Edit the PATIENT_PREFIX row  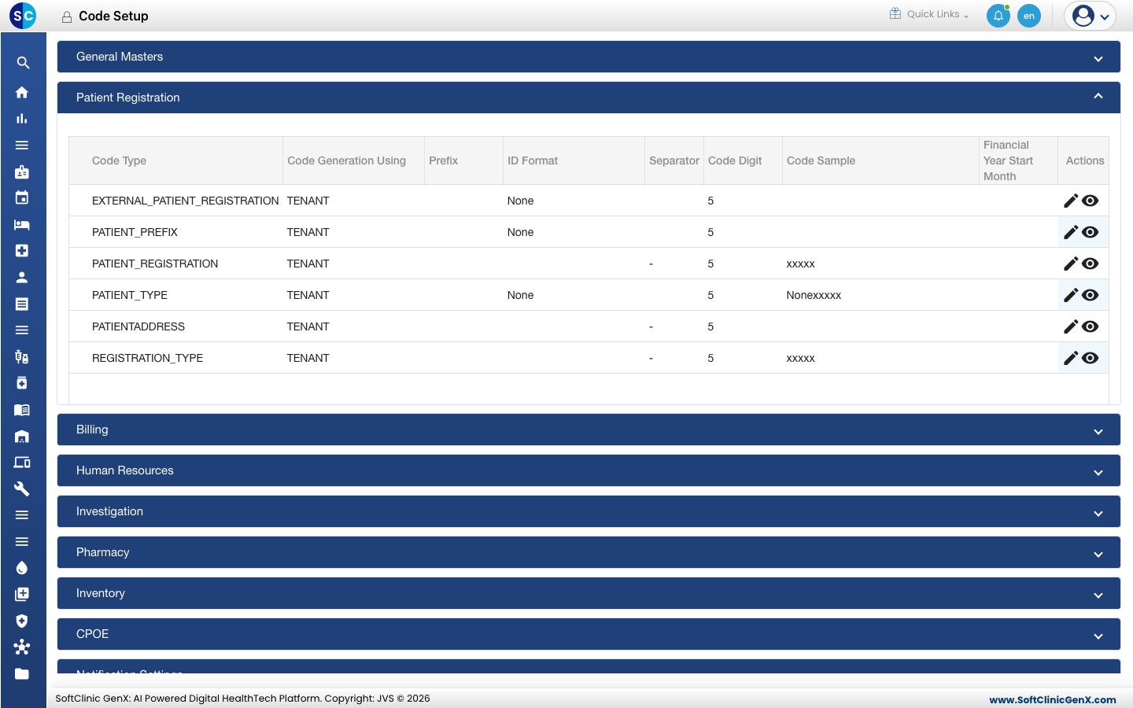point(1070,232)
